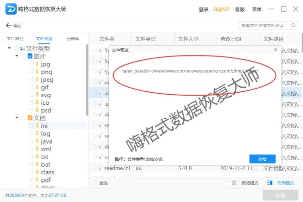Click the blue 恢复 button in preview
Screen dimensions: 303x202
pos(263,159)
